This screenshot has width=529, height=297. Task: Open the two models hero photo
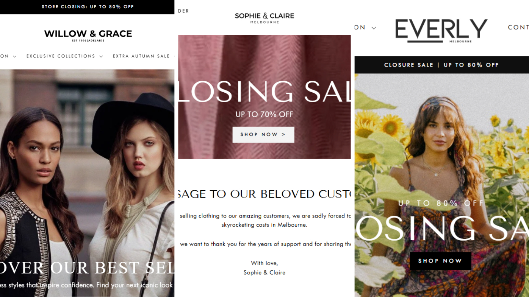(x=87, y=183)
